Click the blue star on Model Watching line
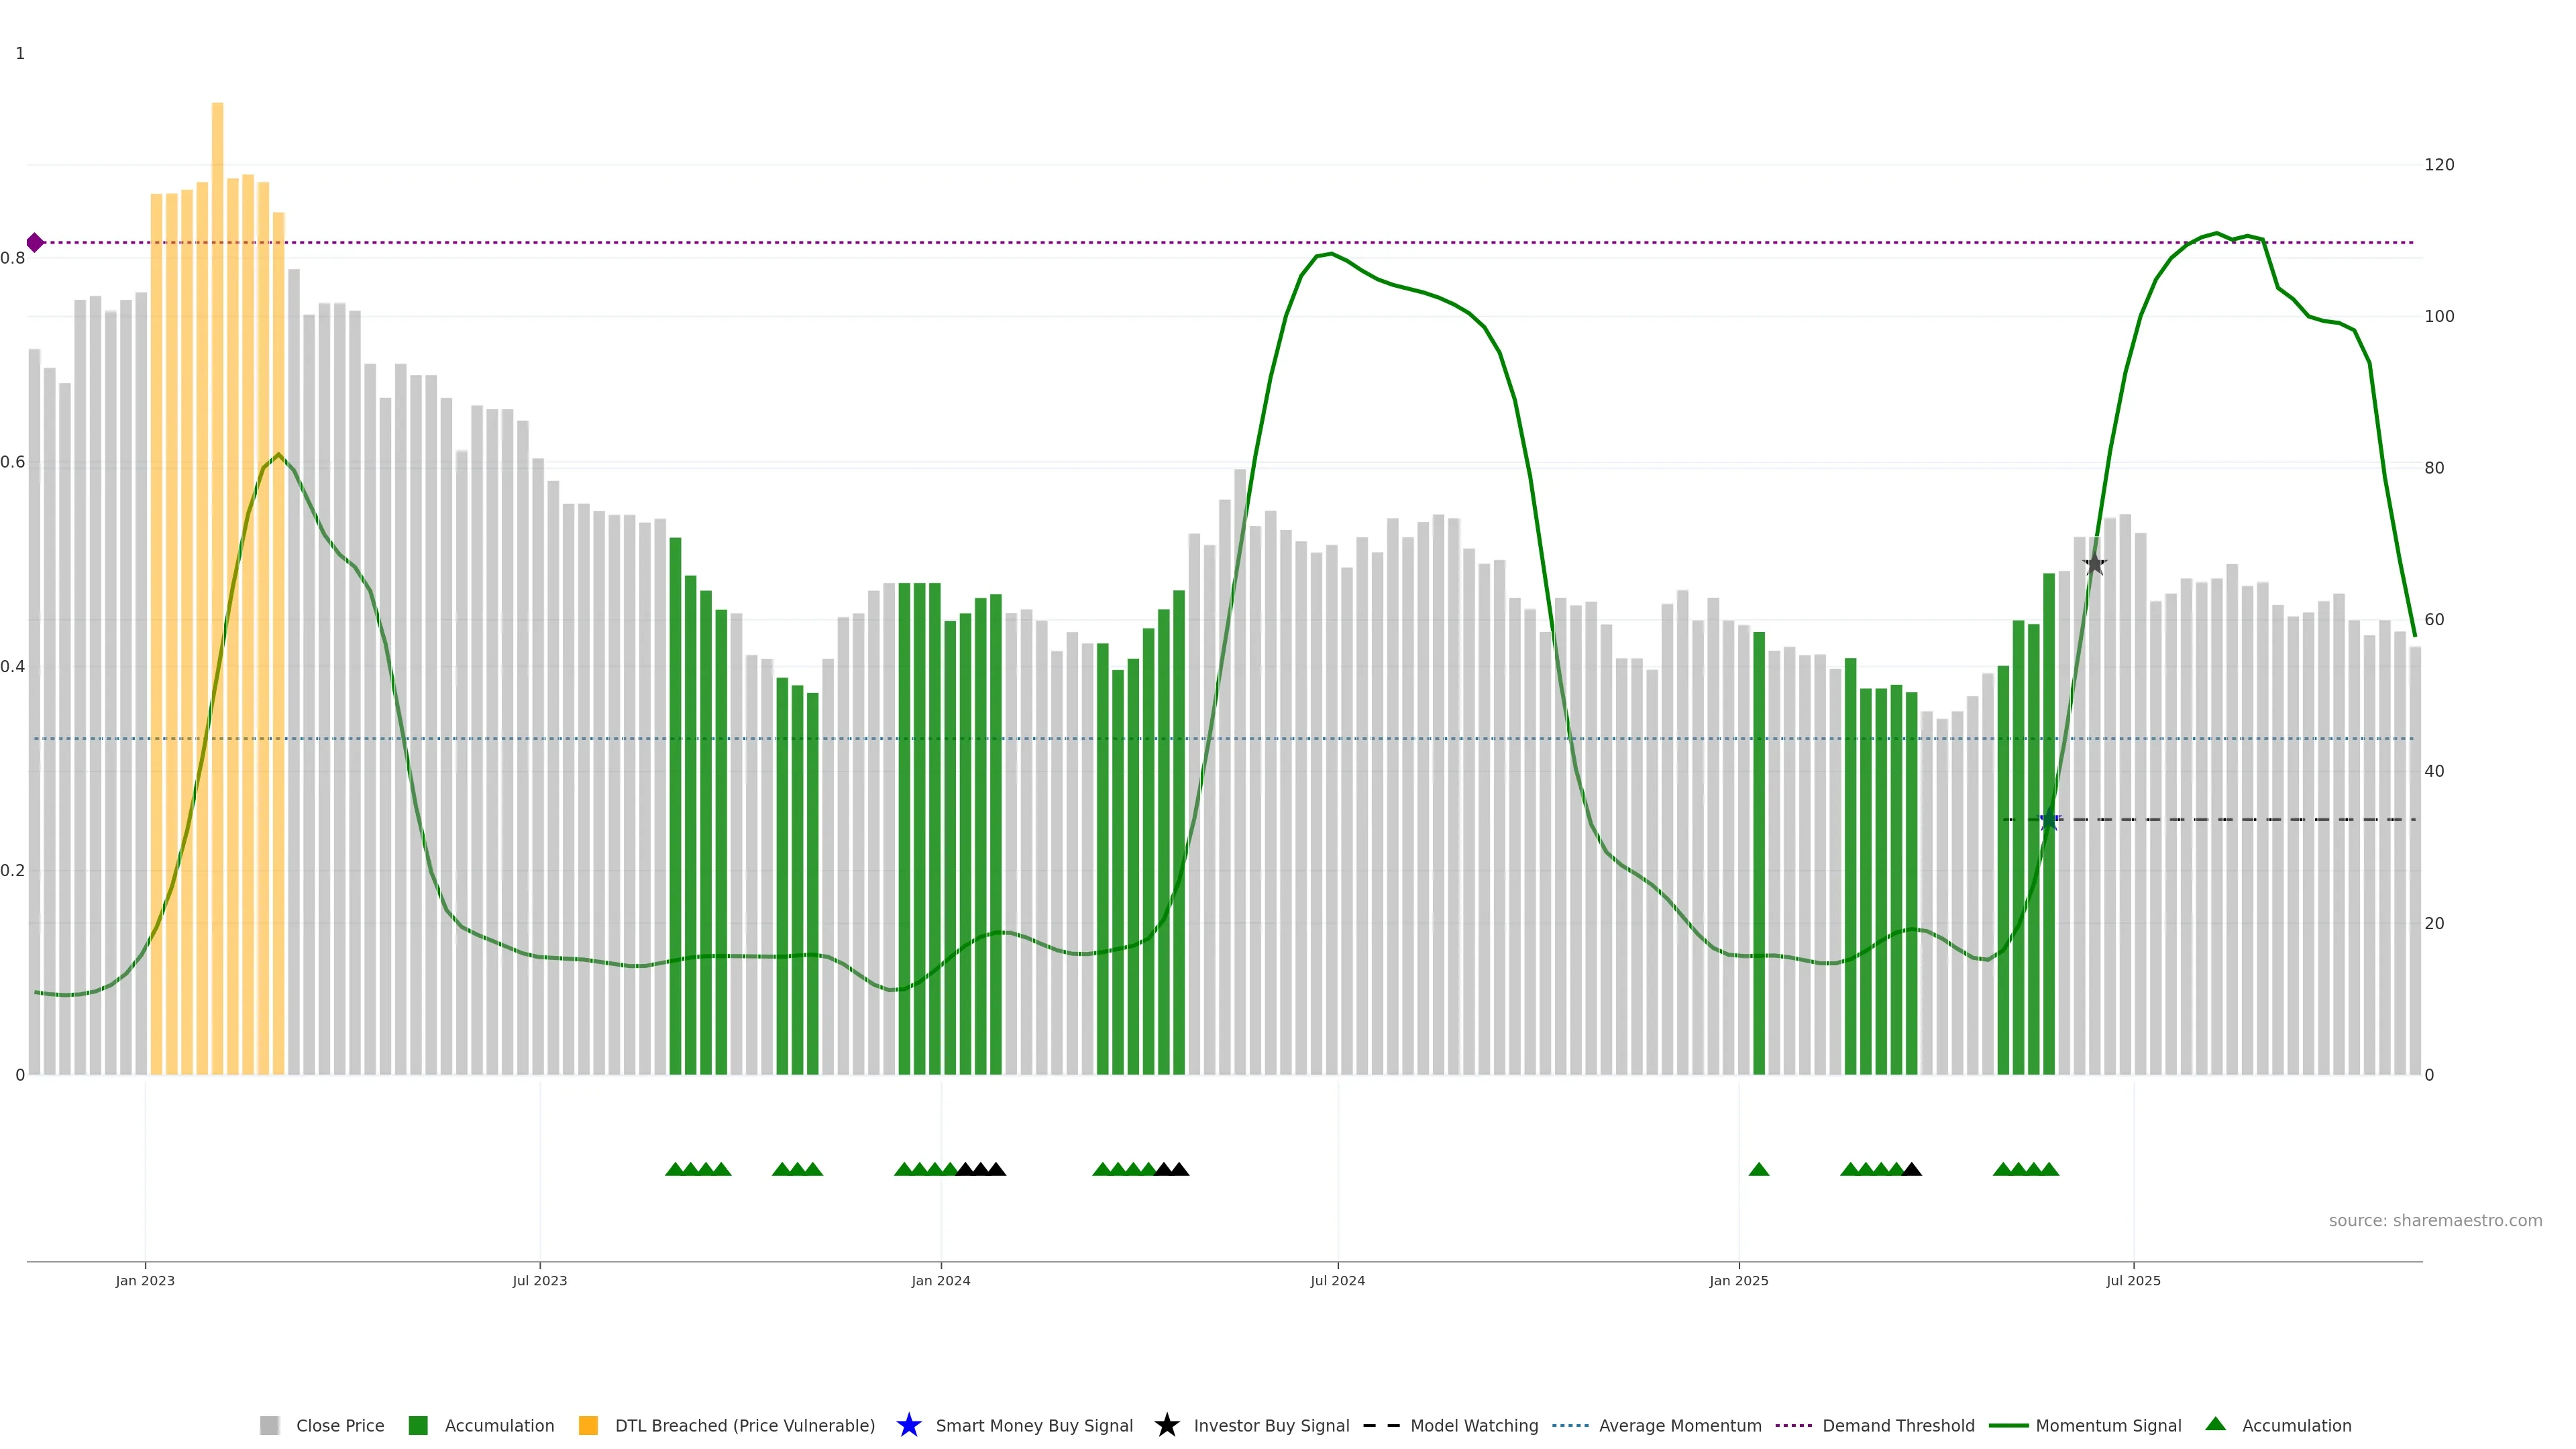This screenshot has height=1449, width=2576. 2049,820
